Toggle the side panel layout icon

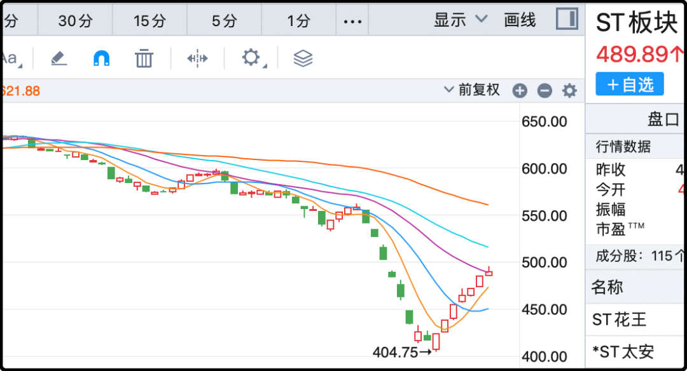(x=567, y=19)
